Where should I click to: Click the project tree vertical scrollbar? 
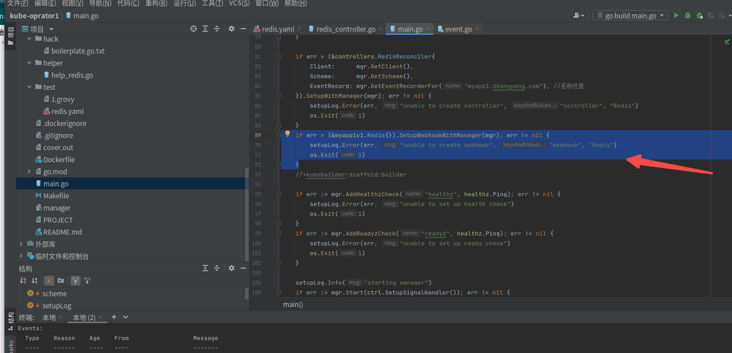(246, 214)
